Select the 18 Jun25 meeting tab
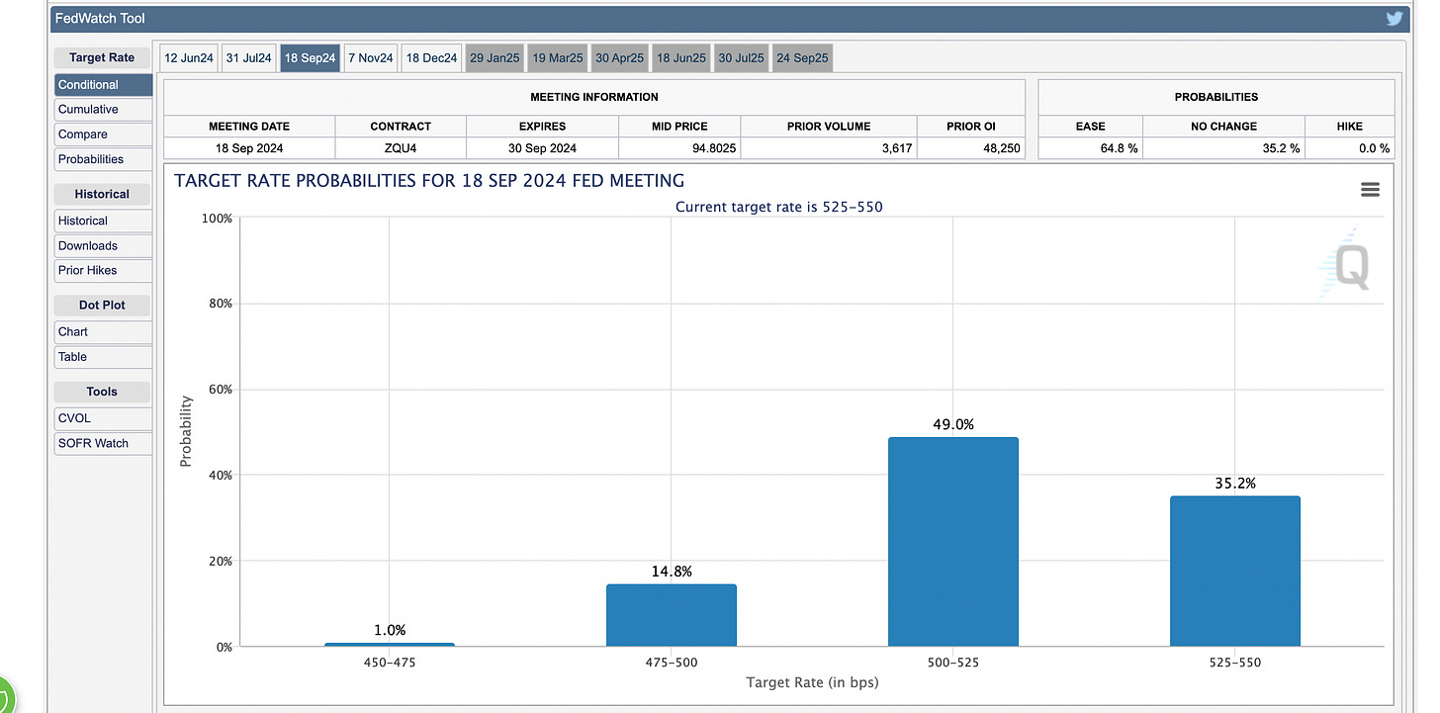 click(680, 58)
